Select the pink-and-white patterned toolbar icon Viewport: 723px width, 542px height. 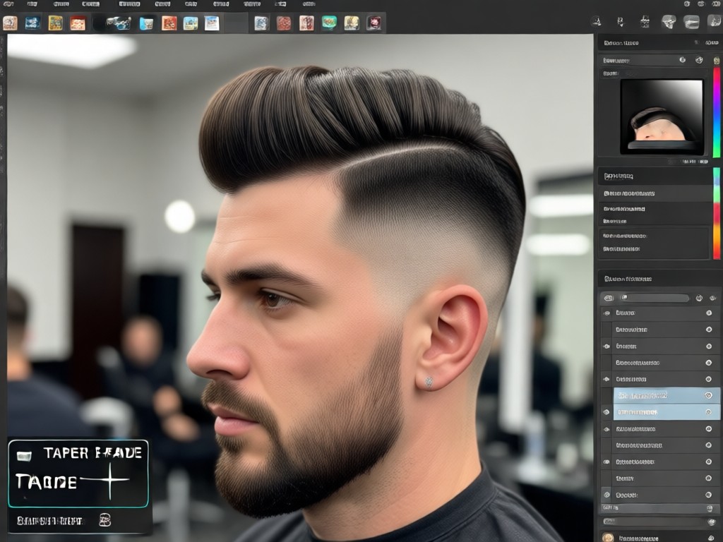pyautogui.click(x=306, y=23)
